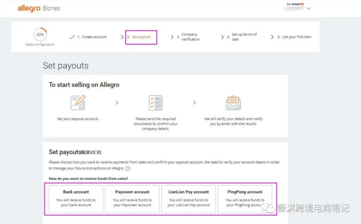Click 'Set your payouts account.' text
Screen dimensions: 361x224
(x=78, y=119)
